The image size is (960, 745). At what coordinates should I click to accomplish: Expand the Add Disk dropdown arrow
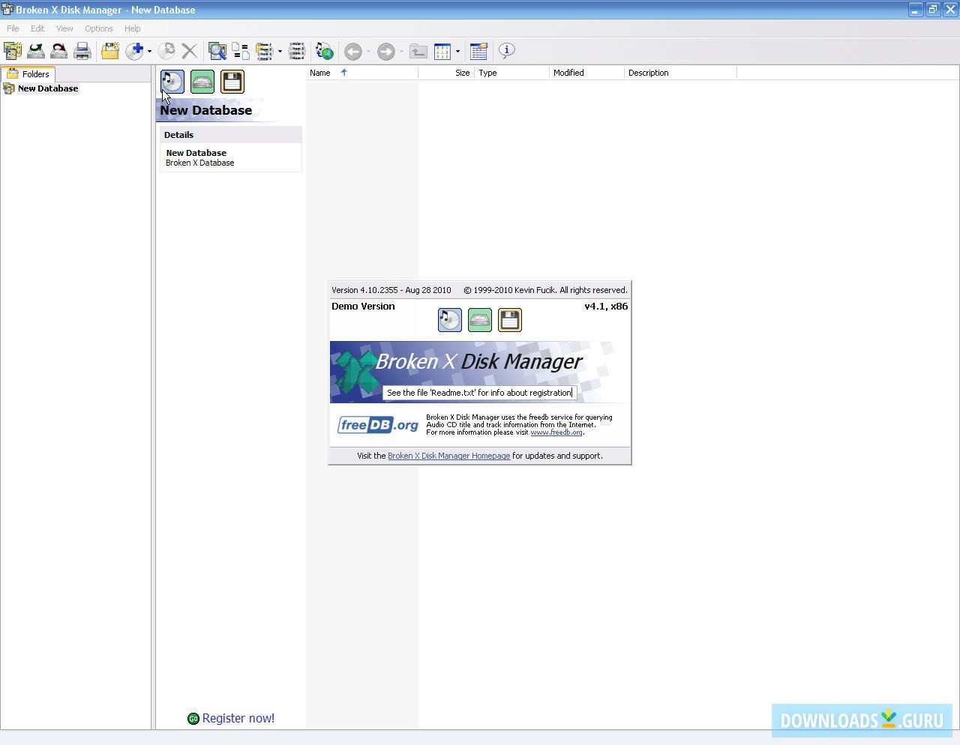tap(149, 52)
